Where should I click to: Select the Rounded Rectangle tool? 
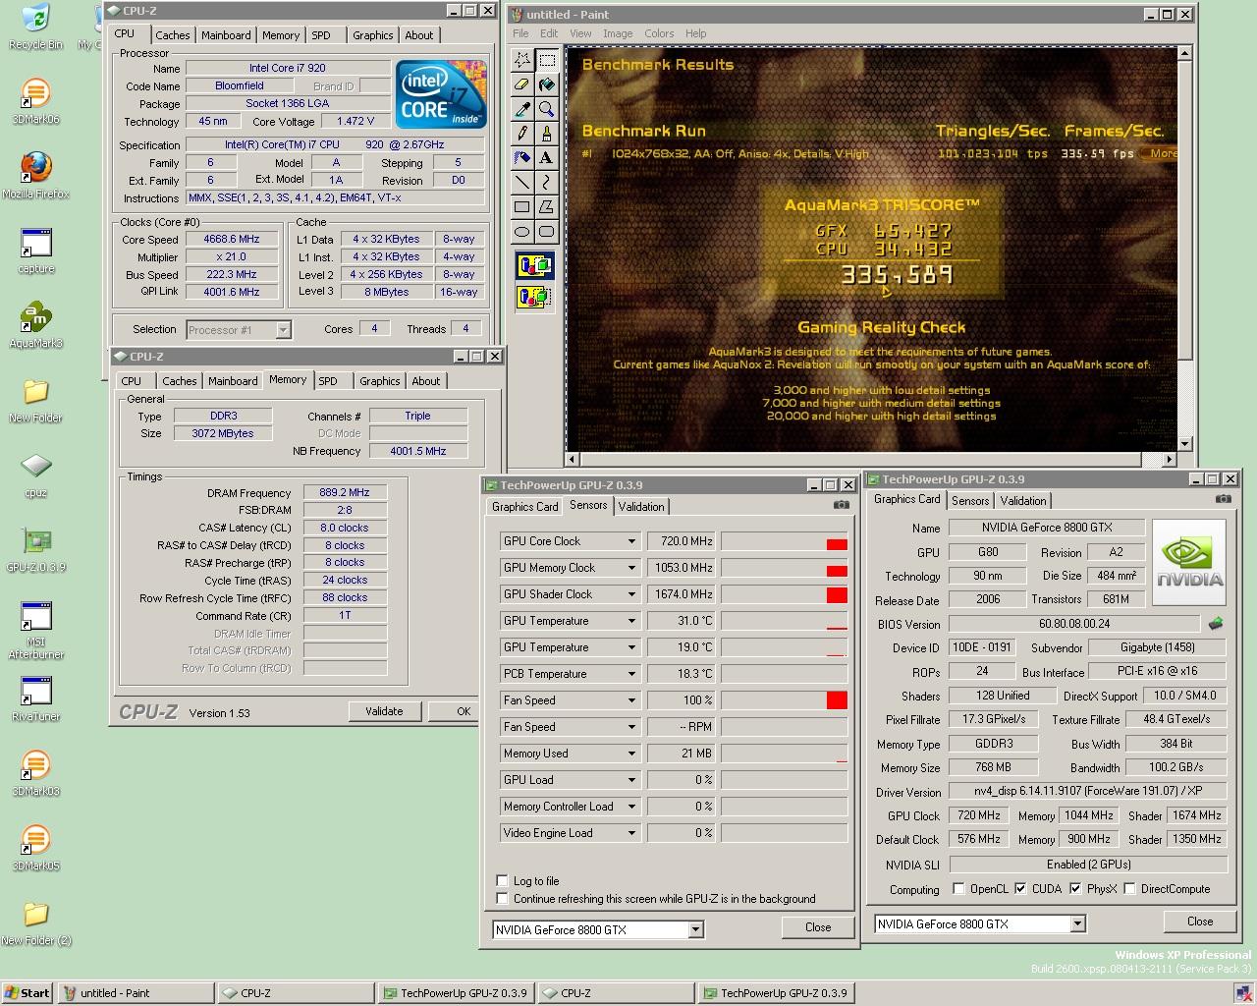(546, 231)
